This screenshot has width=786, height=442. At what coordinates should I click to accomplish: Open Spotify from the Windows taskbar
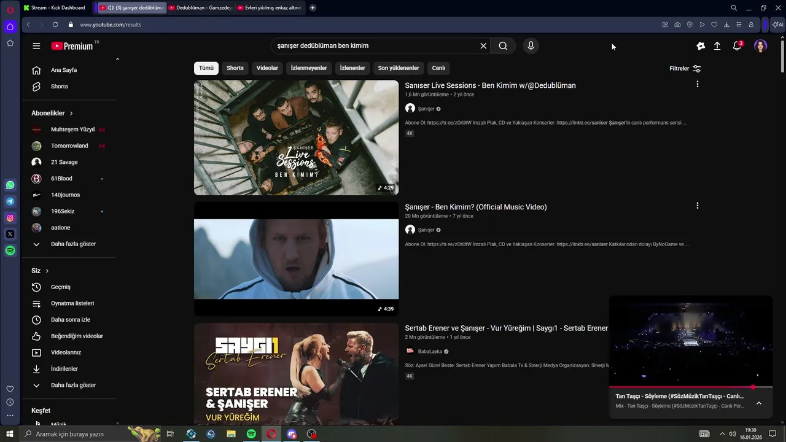click(x=251, y=434)
